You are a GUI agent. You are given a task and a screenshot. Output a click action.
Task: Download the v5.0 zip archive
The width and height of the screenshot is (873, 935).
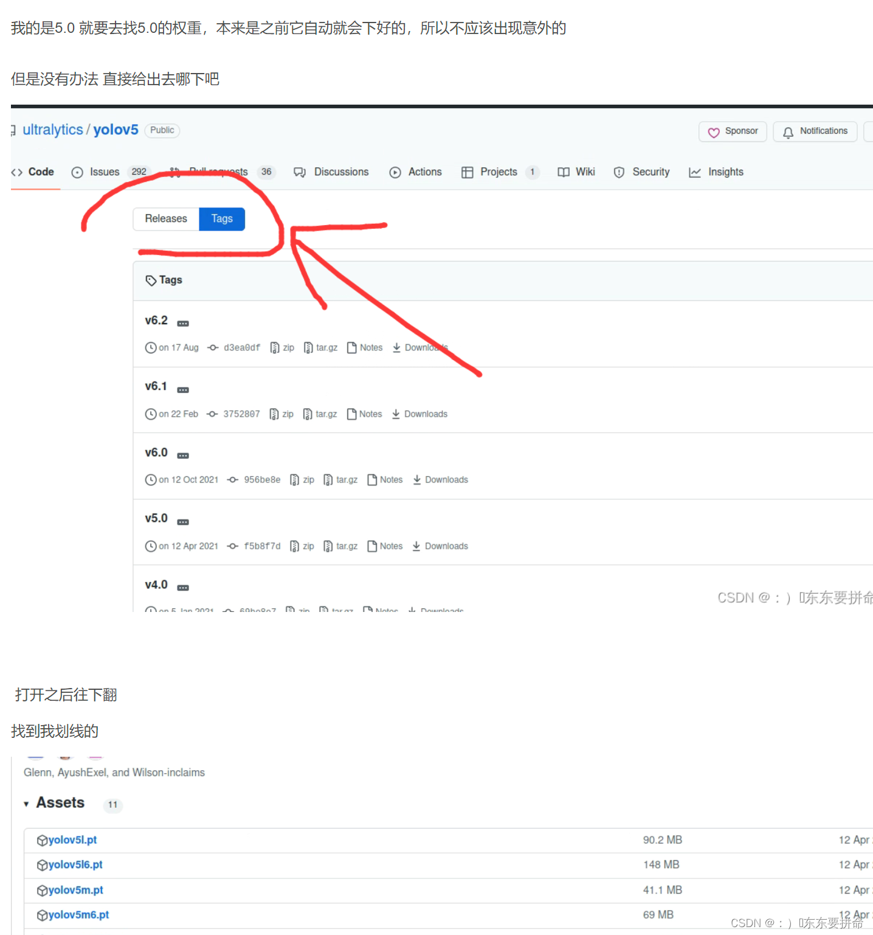tap(302, 546)
